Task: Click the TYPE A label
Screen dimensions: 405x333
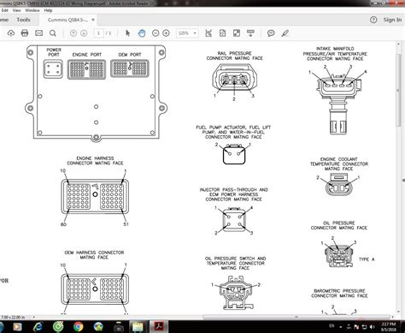Action: pos(367,259)
